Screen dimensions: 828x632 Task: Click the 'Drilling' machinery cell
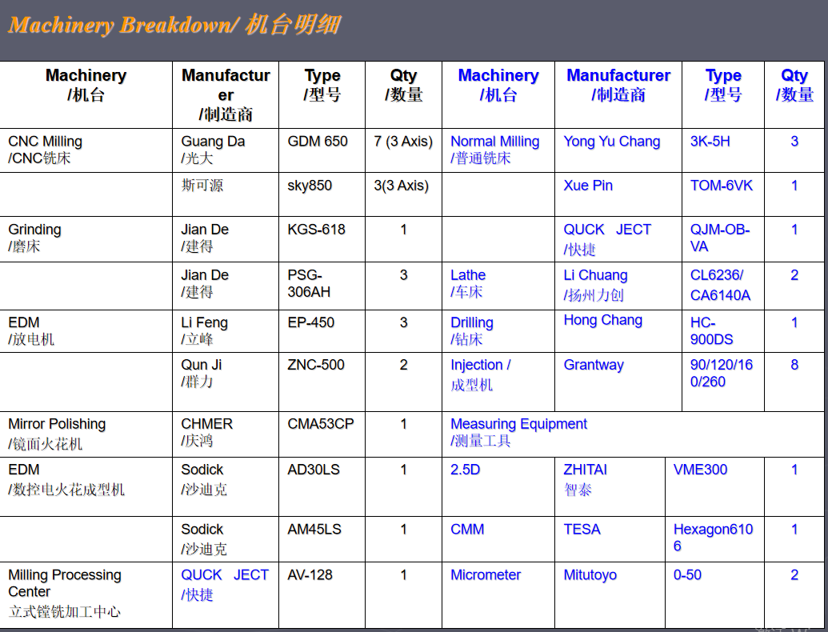click(x=498, y=331)
